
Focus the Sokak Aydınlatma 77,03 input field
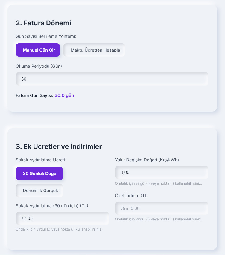(62, 218)
